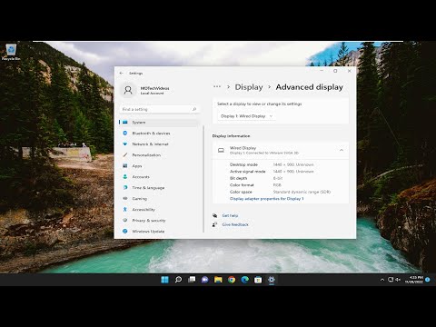Go to Display in the breadcrumb
The height and width of the screenshot is (327, 436).
(x=249, y=87)
